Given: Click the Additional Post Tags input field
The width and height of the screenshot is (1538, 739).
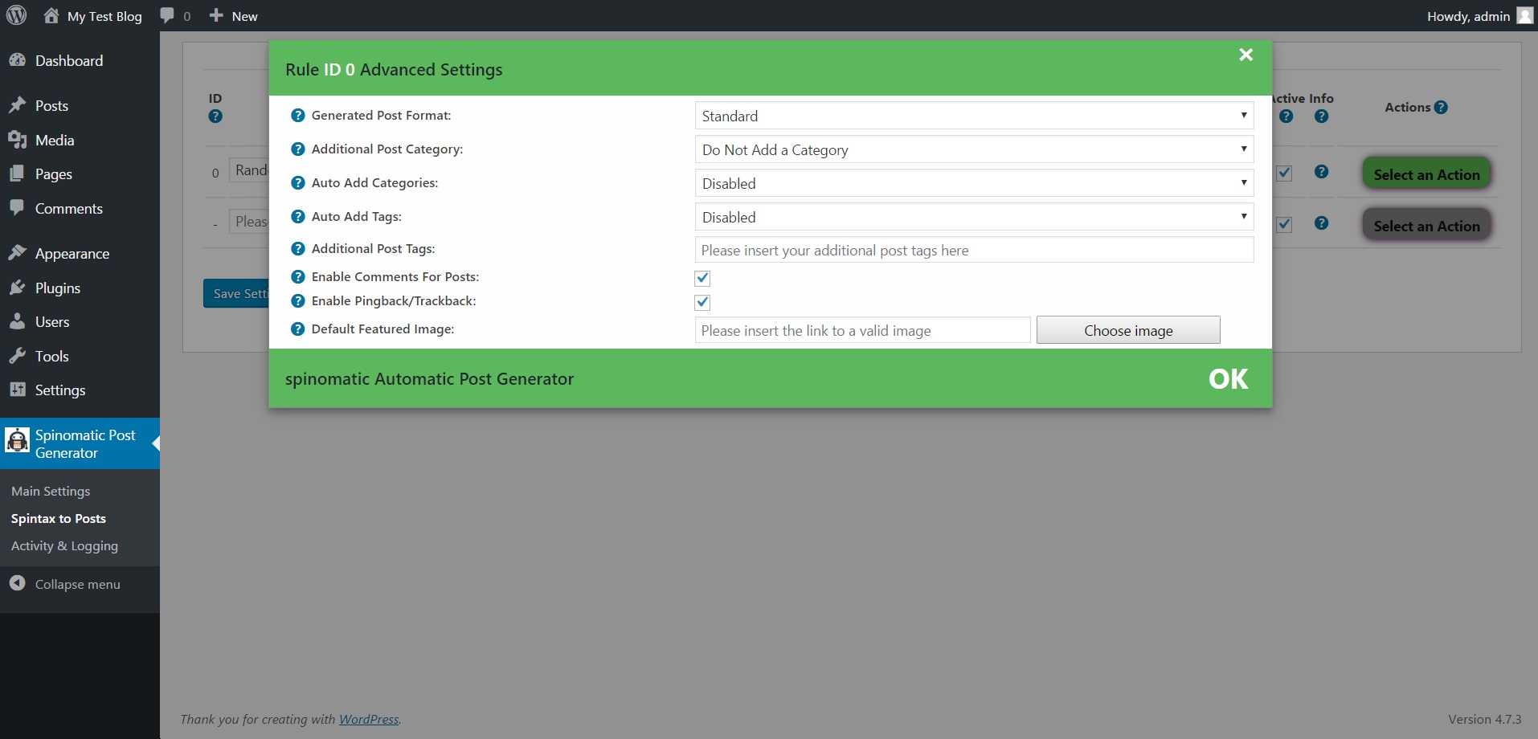Looking at the screenshot, I should pos(972,250).
